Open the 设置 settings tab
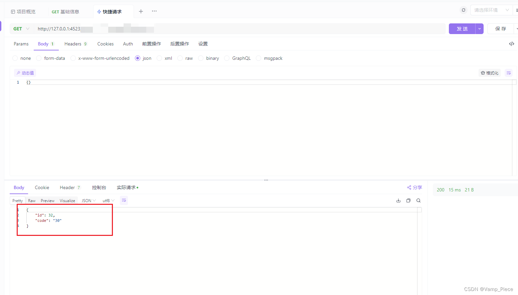This screenshot has height=295, width=518. pos(203,44)
